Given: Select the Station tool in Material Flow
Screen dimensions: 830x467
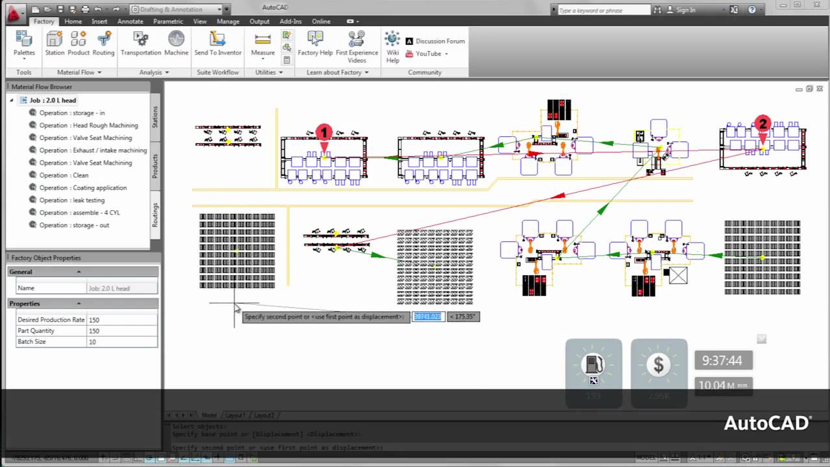Looking at the screenshot, I should (54, 43).
